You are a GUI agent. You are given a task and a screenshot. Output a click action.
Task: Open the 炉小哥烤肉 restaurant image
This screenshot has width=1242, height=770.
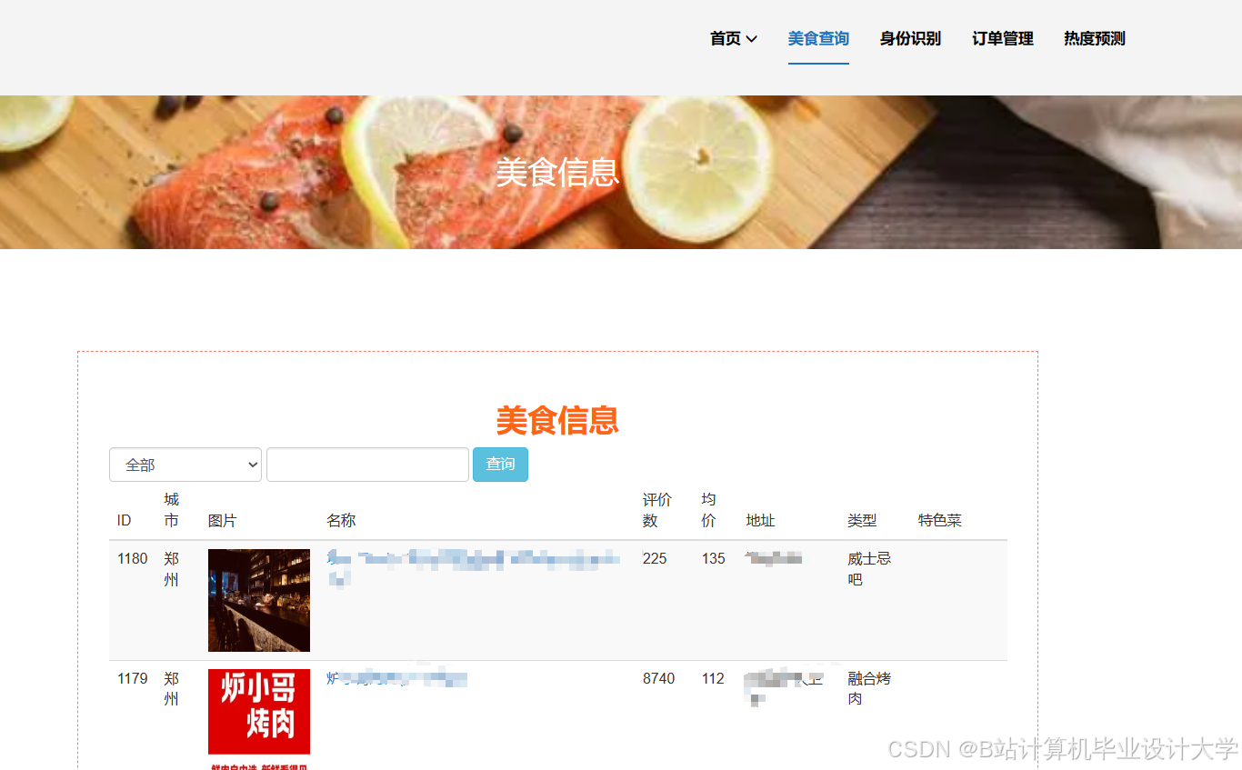(259, 719)
